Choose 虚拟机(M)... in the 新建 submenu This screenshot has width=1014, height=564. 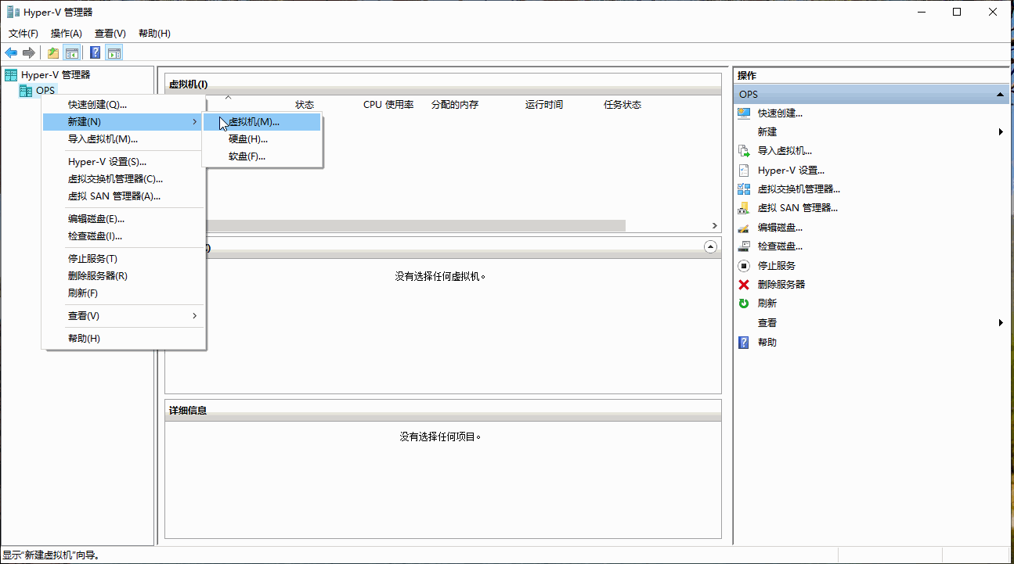click(262, 122)
